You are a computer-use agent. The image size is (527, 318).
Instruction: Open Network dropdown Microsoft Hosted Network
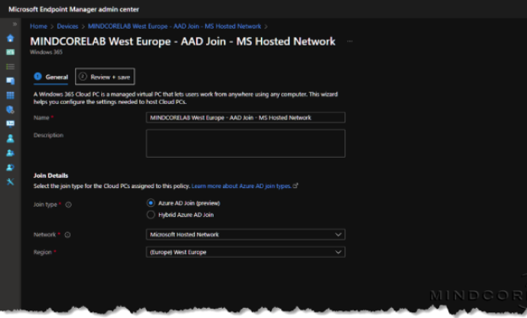pyautogui.click(x=246, y=234)
